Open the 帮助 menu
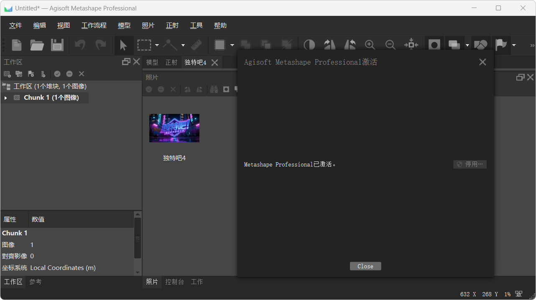This screenshot has width=536, height=300. point(220,25)
